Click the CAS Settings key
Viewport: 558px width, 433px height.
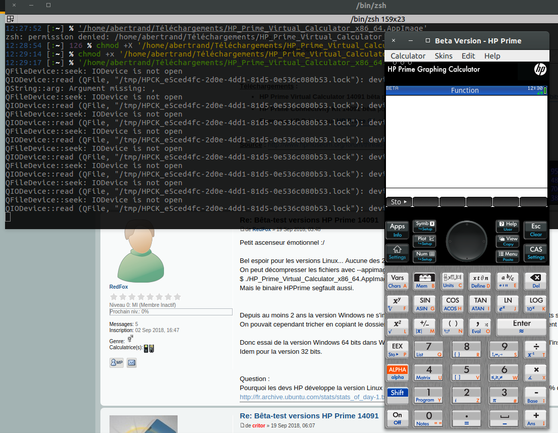tap(536, 252)
